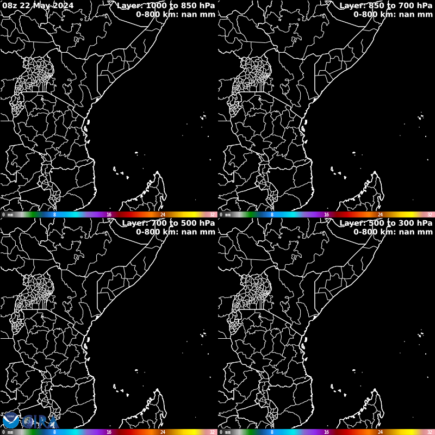Click the color scale bar under 1000-850 hPa panel
This screenshot has width=435, height=435.
click(109, 214)
